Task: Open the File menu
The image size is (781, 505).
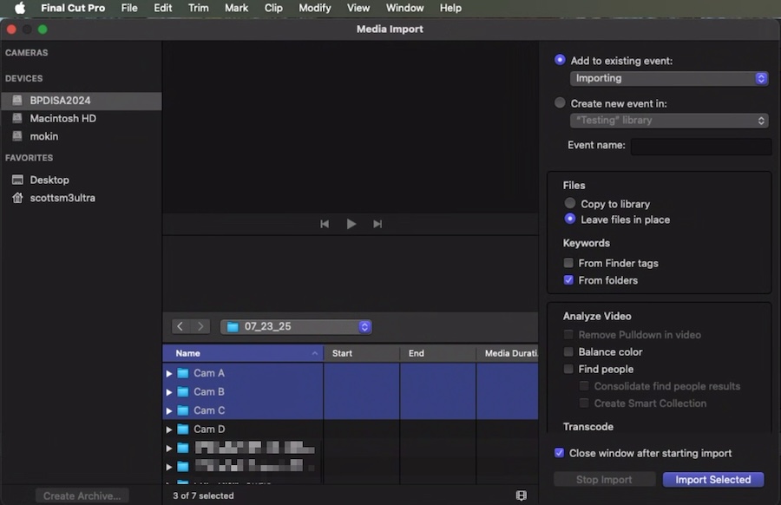Action: 129,8
